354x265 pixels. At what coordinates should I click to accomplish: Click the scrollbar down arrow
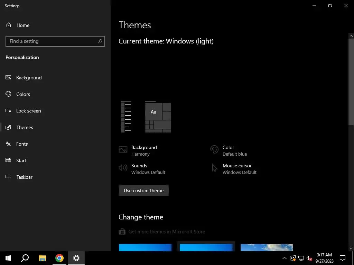coord(351,248)
